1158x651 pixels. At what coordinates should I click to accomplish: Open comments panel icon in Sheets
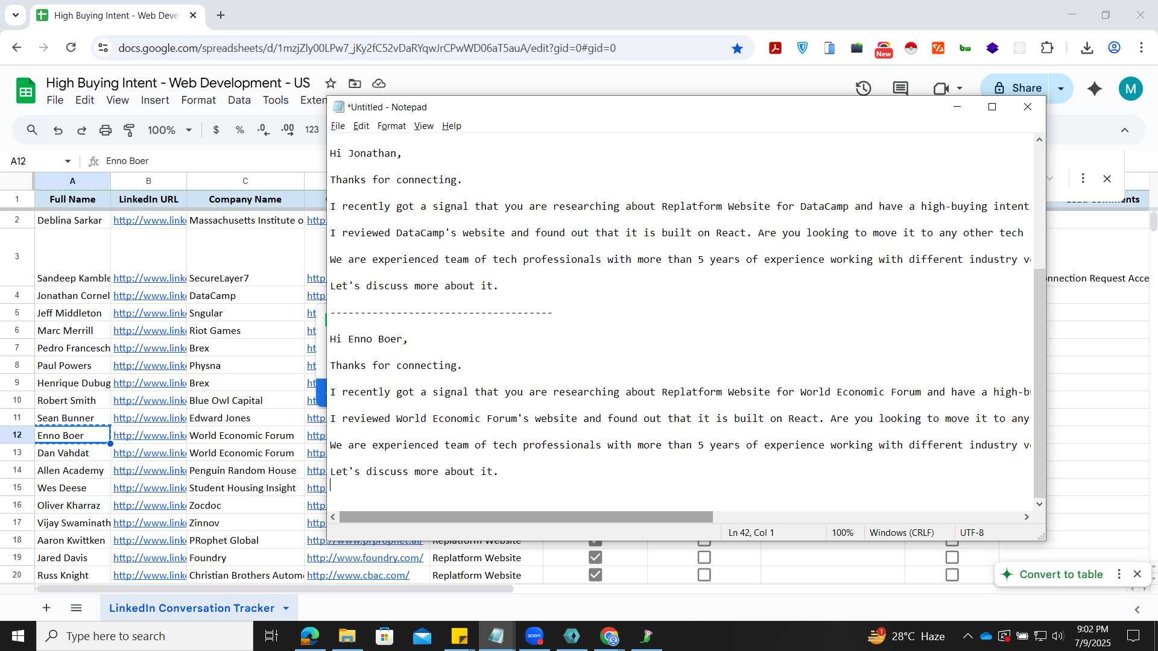[x=900, y=88]
